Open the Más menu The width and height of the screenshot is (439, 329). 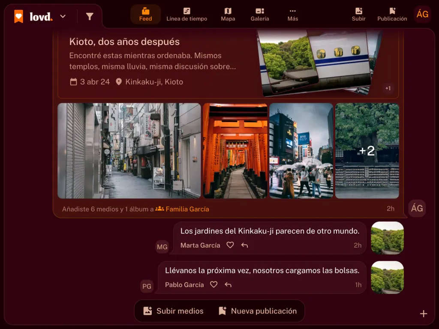(x=292, y=15)
